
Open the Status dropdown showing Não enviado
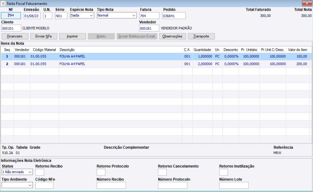(x=17, y=172)
